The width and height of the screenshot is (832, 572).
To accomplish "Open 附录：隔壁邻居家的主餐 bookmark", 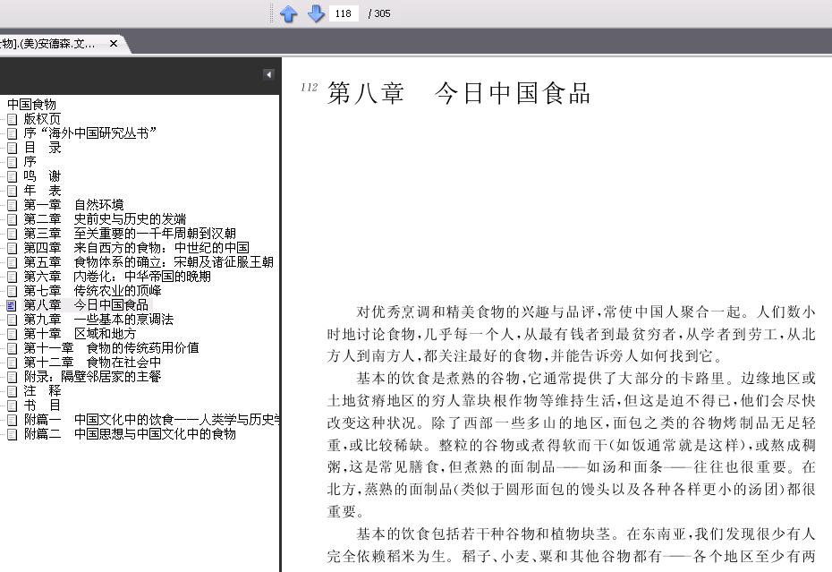I will pyautogui.click(x=92, y=377).
